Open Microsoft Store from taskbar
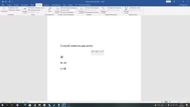Viewport: 190px width, 107px height. [30, 105]
